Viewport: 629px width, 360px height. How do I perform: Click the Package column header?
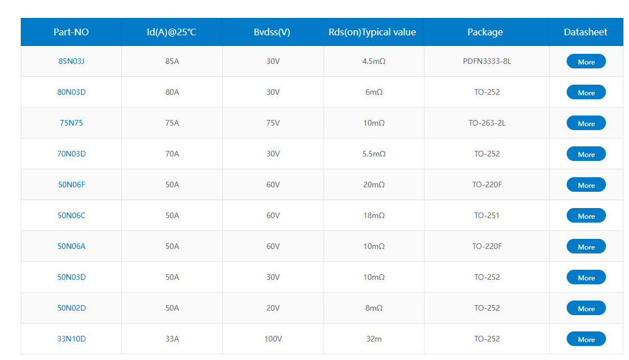tap(485, 32)
